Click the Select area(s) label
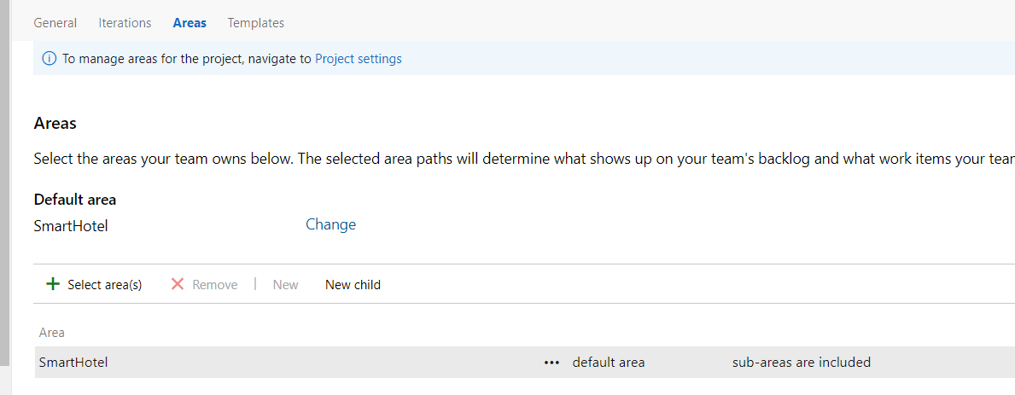The height and width of the screenshot is (395, 1015). (x=105, y=284)
